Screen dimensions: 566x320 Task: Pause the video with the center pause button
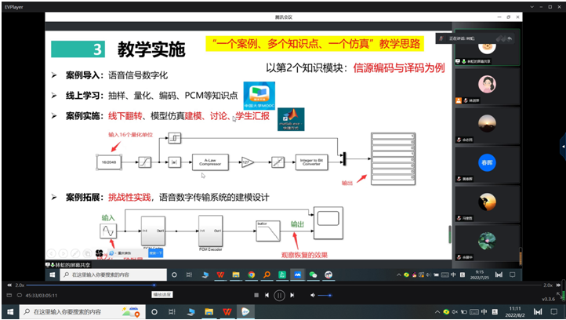coord(279,295)
